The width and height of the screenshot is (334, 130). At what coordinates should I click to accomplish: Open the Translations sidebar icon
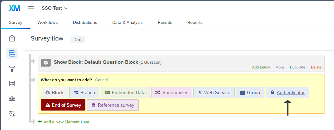coord(12,114)
